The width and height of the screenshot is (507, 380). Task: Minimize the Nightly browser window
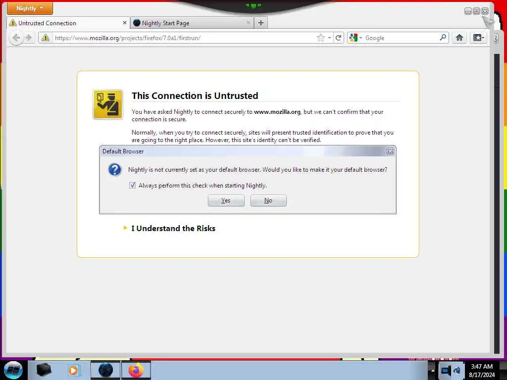468,11
